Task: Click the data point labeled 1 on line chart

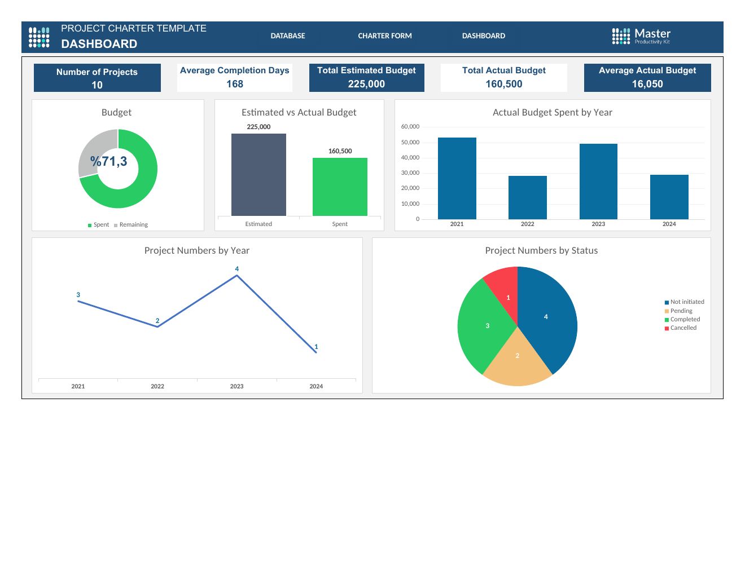Action: tap(316, 353)
